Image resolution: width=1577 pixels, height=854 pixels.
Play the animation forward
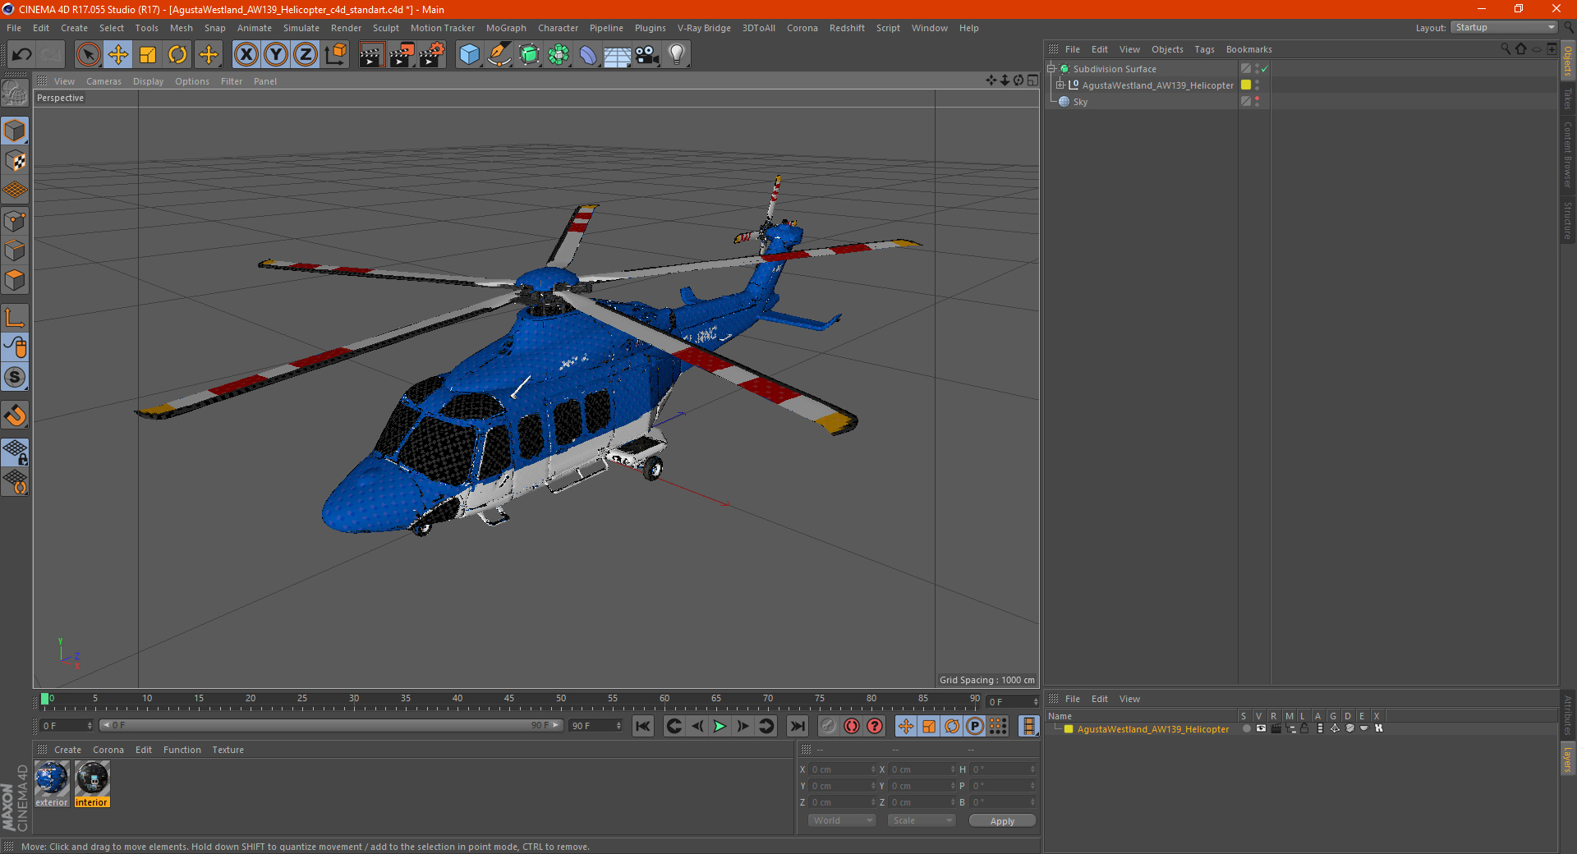click(720, 726)
